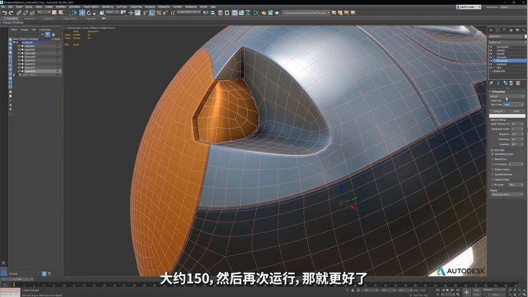Open the Display tab in command panel

click(x=517, y=30)
